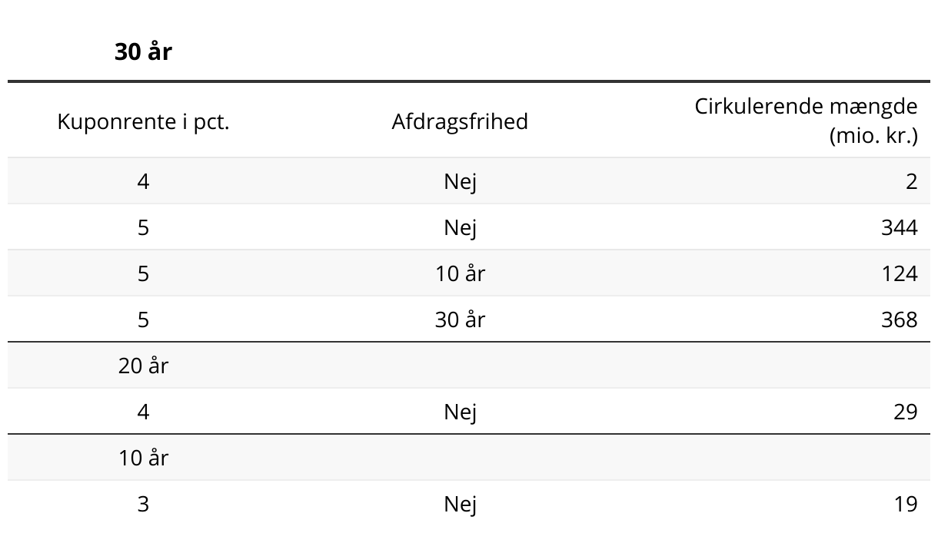Screen dimensions: 938x533
Task: Select the "10 år" section row label
Action: [143, 458]
